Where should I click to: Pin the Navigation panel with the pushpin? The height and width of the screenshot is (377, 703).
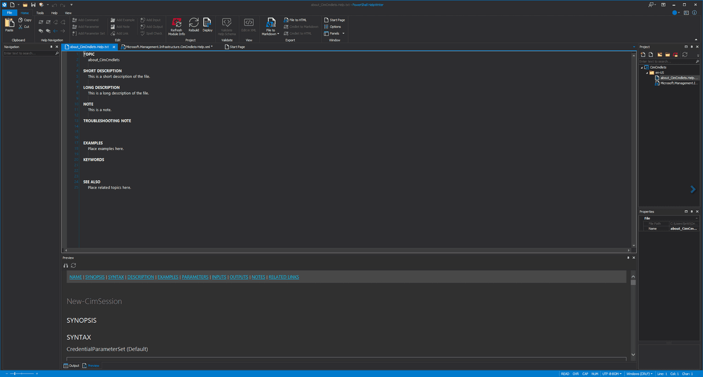pyautogui.click(x=52, y=47)
